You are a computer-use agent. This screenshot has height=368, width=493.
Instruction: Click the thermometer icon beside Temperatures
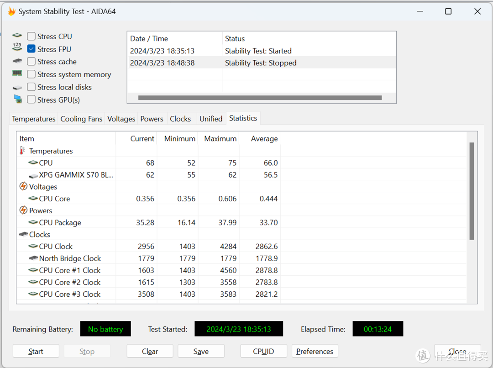click(22, 150)
